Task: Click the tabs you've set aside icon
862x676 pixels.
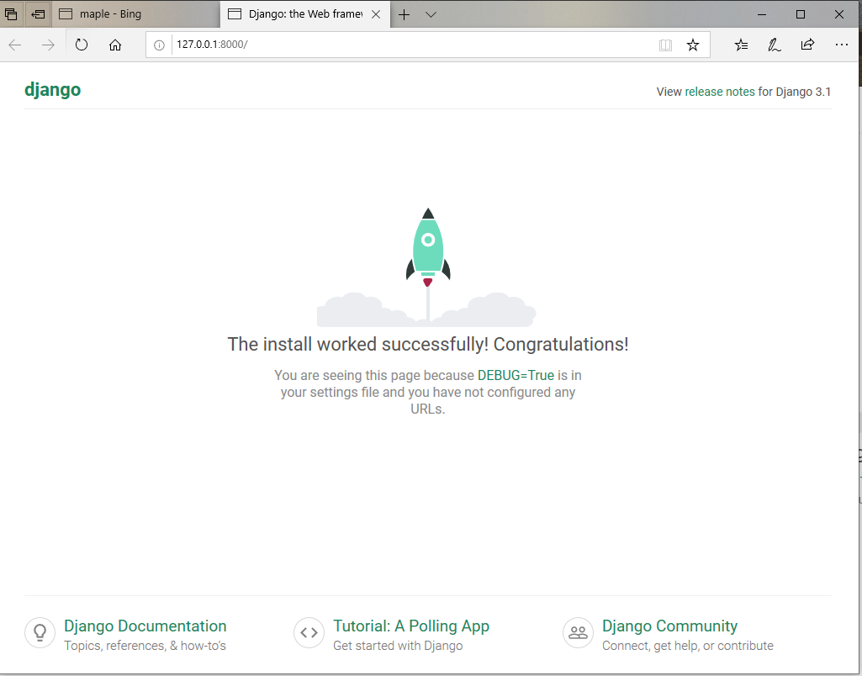Action: pyautogui.click(x=11, y=14)
